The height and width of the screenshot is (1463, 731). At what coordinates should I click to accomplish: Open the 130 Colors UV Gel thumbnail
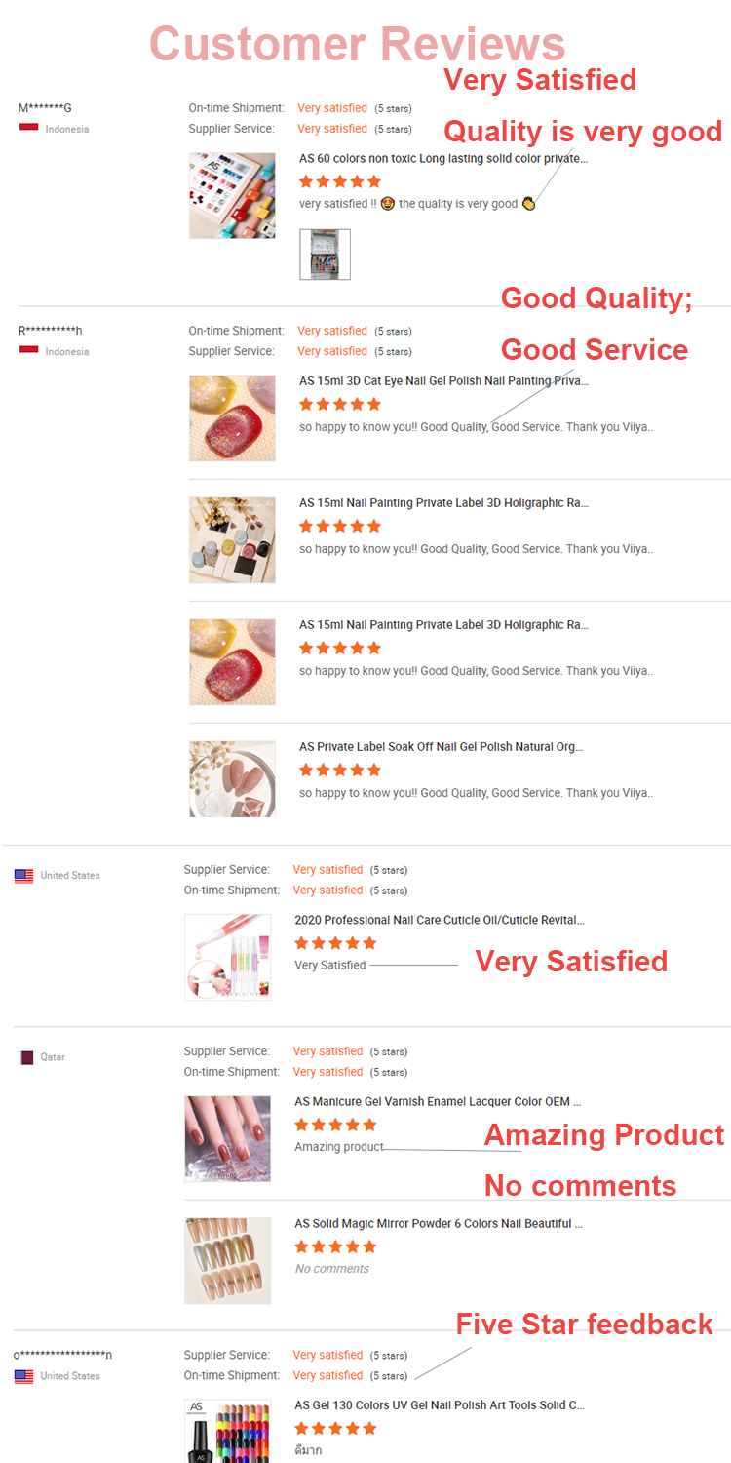227,1432
